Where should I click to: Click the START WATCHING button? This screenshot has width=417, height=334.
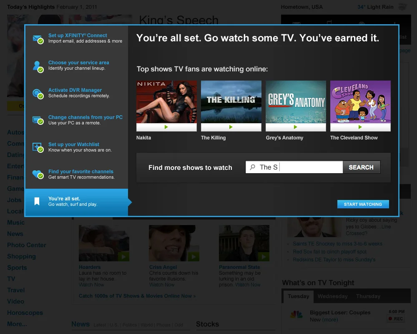[x=363, y=204]
